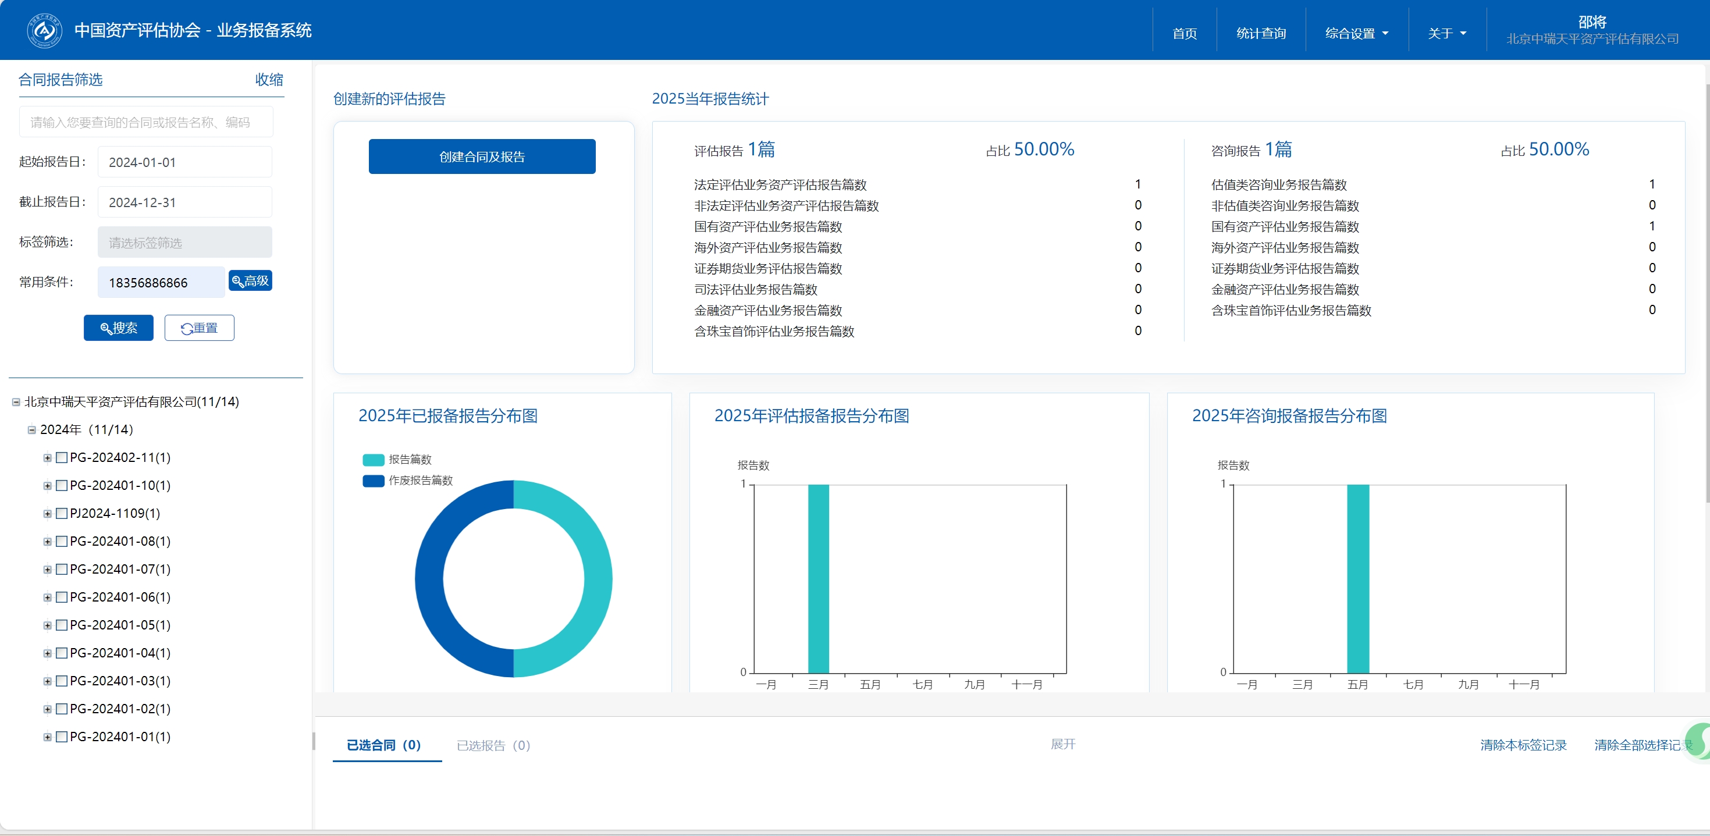
Task: Open the 关于 dropdown menu
Action: [x=1446, y=33]
